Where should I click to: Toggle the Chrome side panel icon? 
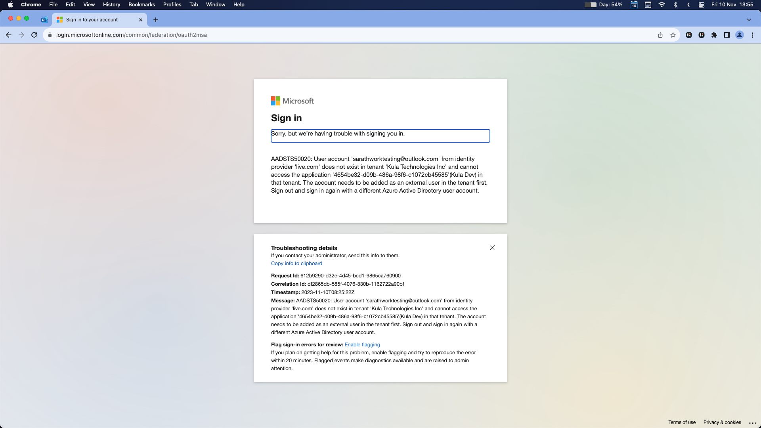[727, 35]
